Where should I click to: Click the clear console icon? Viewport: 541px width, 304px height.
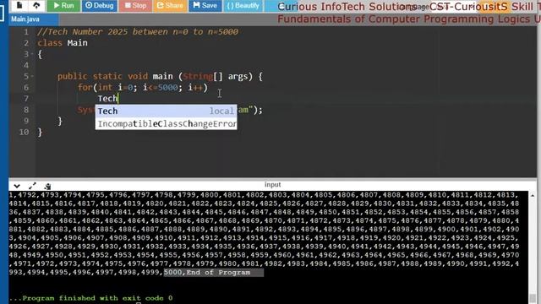pyautogui.click(x=47, y=186)
